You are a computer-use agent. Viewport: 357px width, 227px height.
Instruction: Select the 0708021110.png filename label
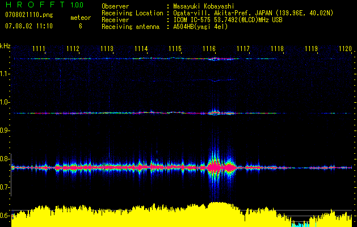click(x=29, y=15)
